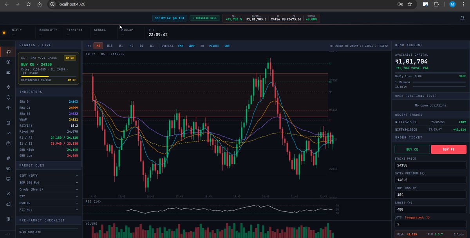Click browser back arrow

click(6, 4)
